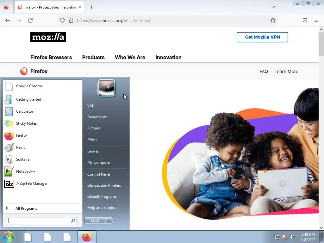Screen dimensions: 324x243
Task: Click the user account picture
Action: (x=106, y=88)
